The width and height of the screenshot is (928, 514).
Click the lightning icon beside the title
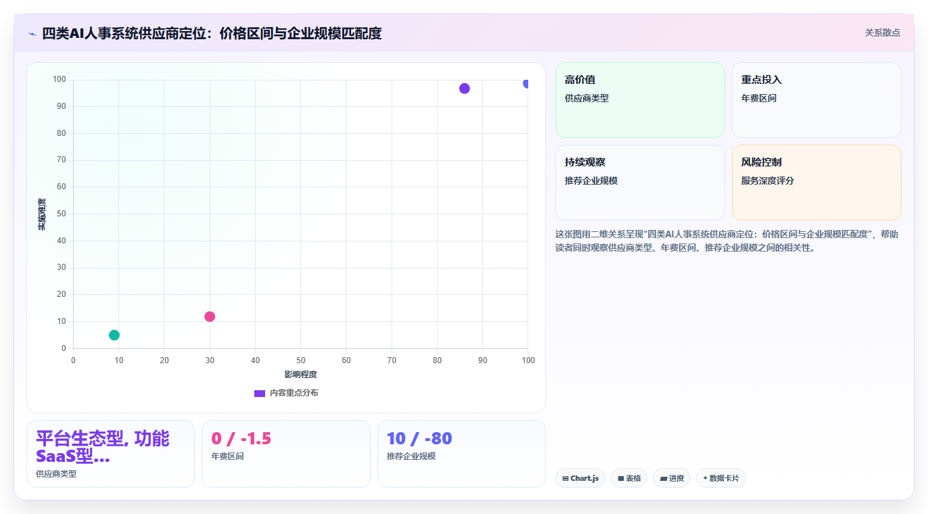pos(32,33)
